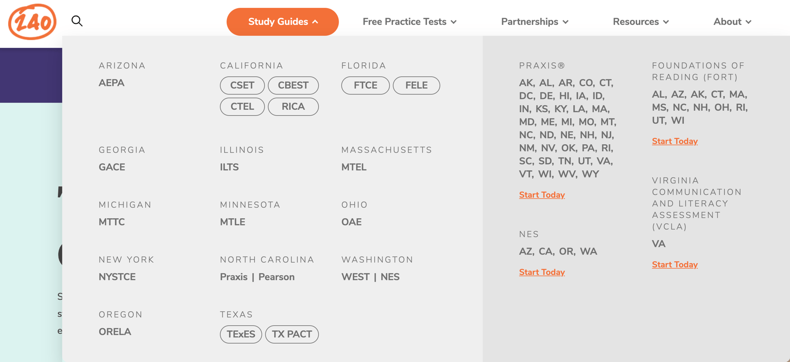The image size is (790, 362).
Task: Select the CSET pill button
Action: click(242, 85)
